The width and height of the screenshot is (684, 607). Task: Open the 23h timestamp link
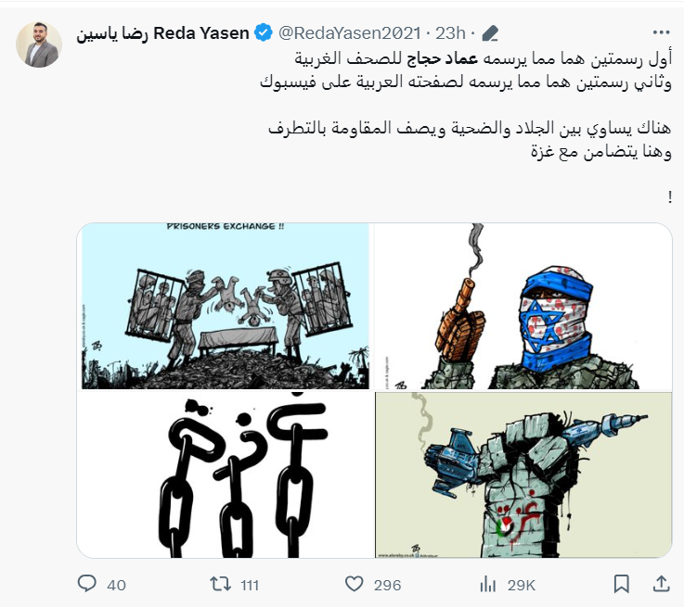tap(451, 33)
